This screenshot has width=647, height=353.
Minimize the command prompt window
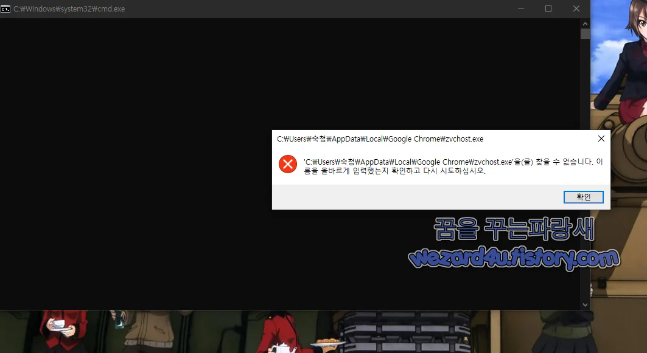click(x=520, y=9)
